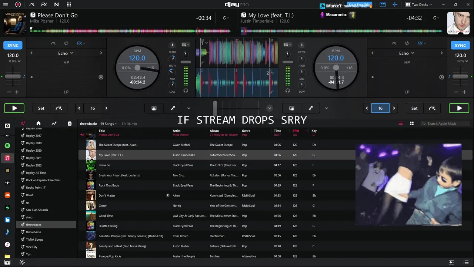Open left deck sampler pads
Viewport: 474px width, 267px height.
point(154,108)
